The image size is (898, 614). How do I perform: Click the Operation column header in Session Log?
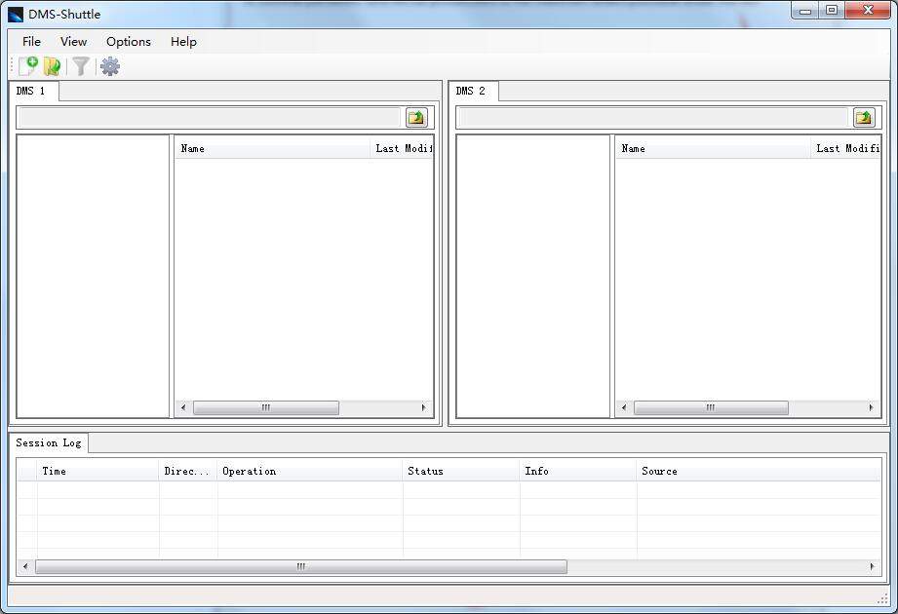pos(308,471)
